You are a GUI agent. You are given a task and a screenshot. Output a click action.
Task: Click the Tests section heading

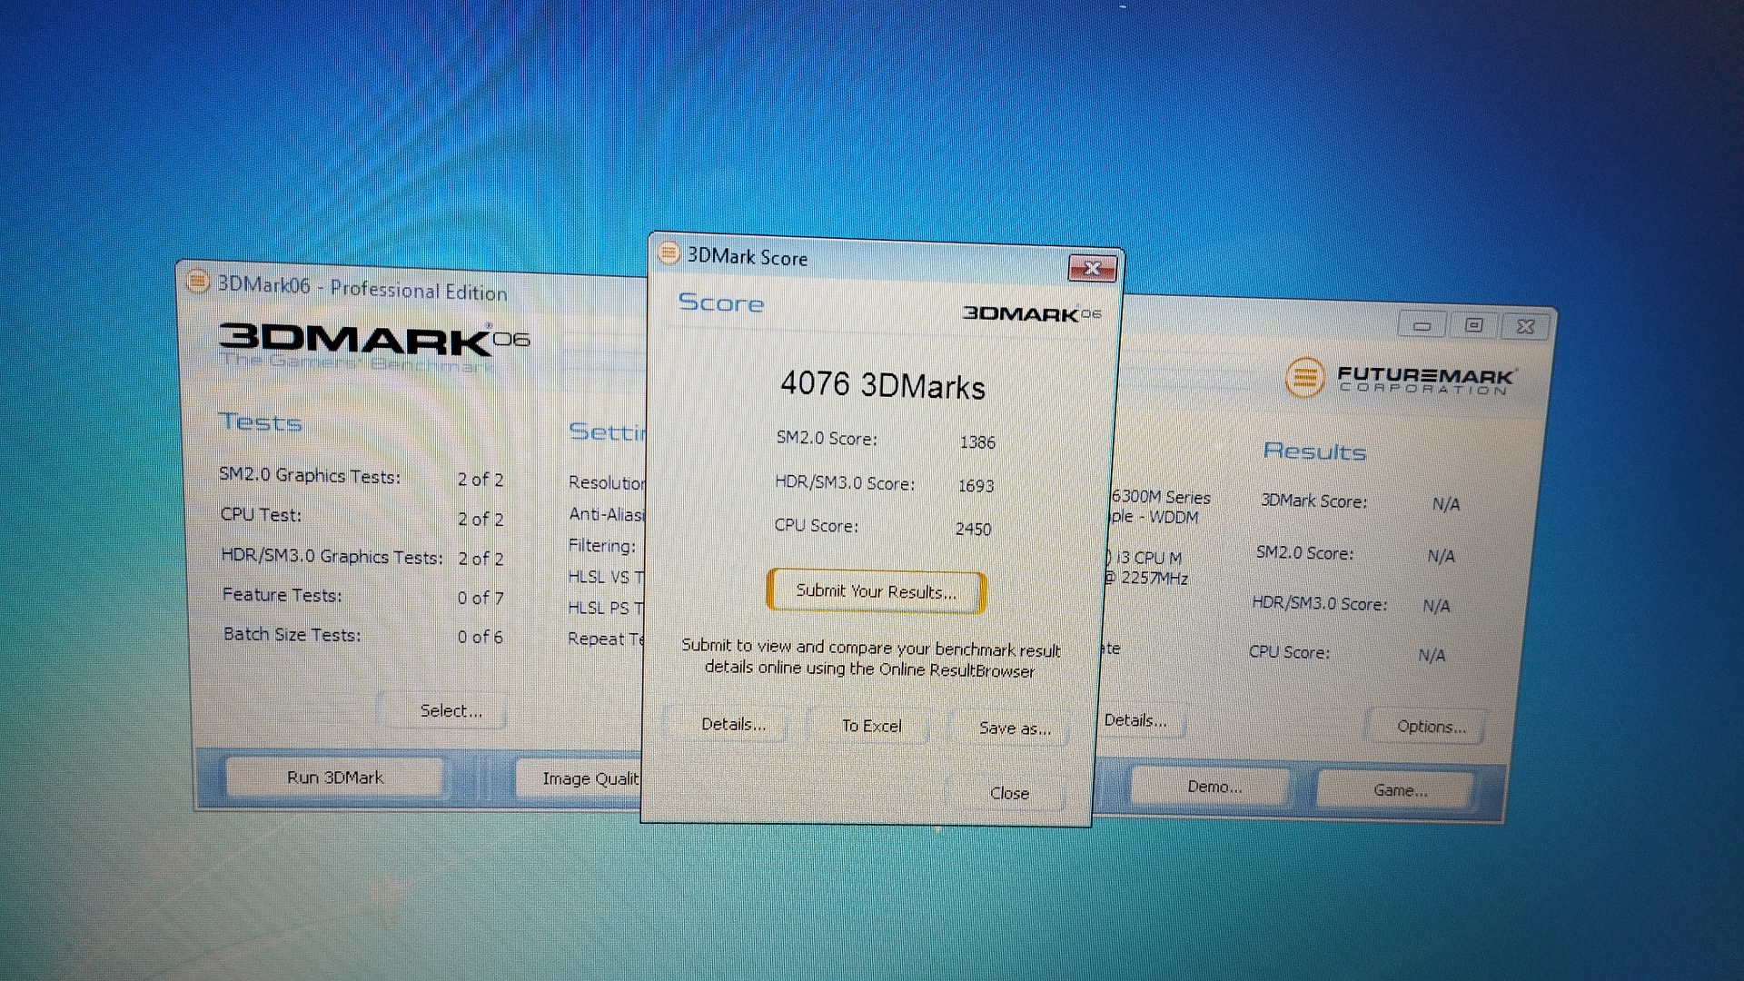261,422
